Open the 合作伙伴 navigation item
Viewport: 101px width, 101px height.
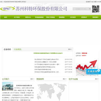pyautogui.click(x=73, y=17)
